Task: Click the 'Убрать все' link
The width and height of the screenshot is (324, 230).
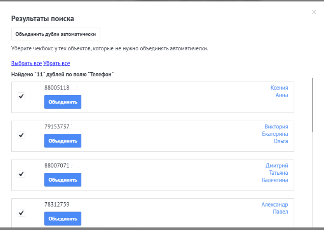Action: 56,63
